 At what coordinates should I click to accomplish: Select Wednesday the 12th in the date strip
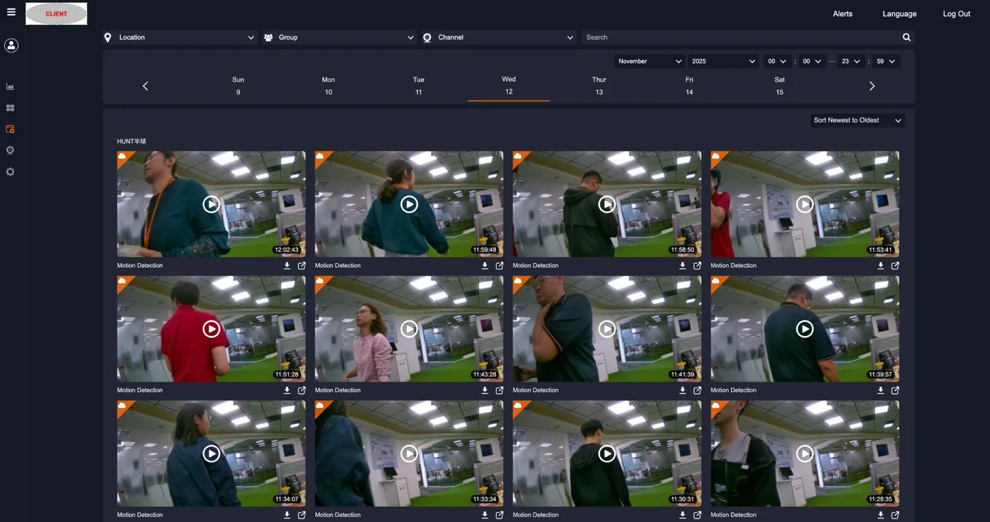click(x=509, y=85)
